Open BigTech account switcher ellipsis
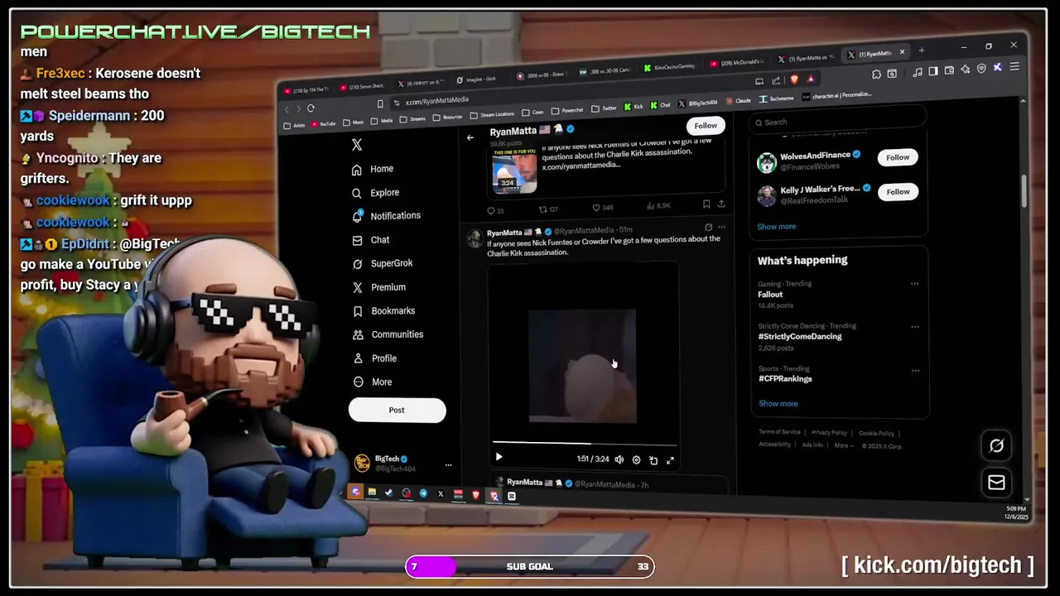The height and width of the screenshot is (596, 1060). click(x=448, y=465)
